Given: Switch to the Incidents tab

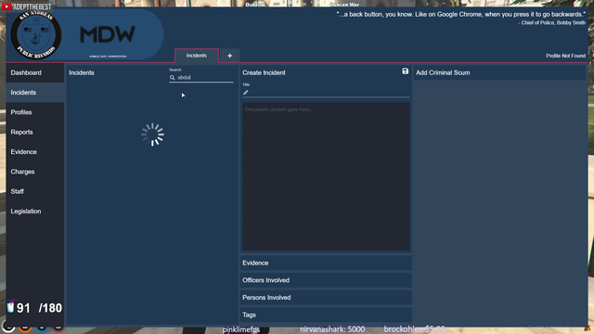Looking at the screenshot, I should coord(197,56).
